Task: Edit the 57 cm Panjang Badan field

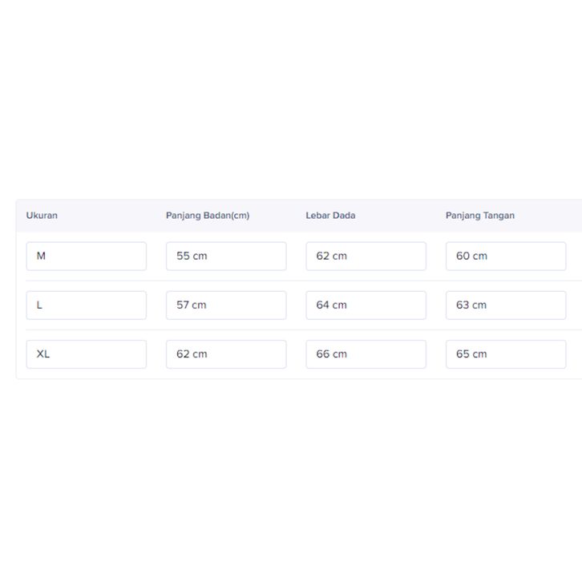Action: coord(226,305)
